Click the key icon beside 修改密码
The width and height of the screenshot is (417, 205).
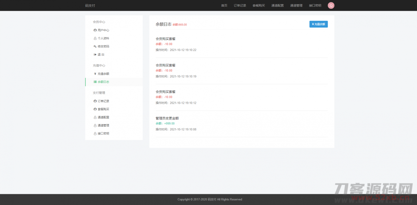[95, 46]
